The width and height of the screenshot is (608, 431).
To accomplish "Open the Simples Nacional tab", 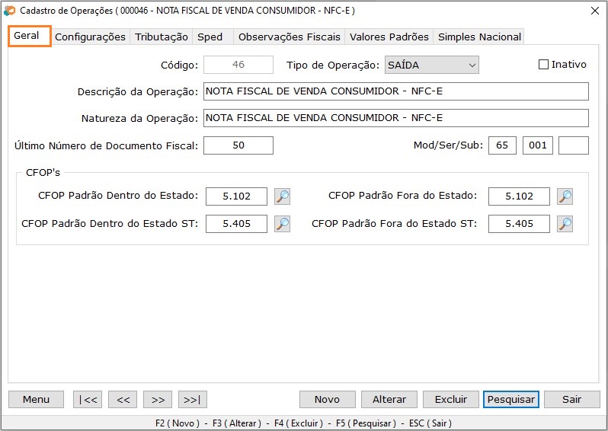I will click(x=479, y=37).
